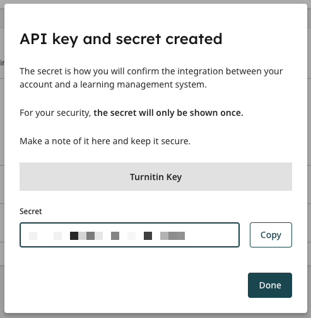Click the 'For your security' text
The image size is (311, 318).
55,113
